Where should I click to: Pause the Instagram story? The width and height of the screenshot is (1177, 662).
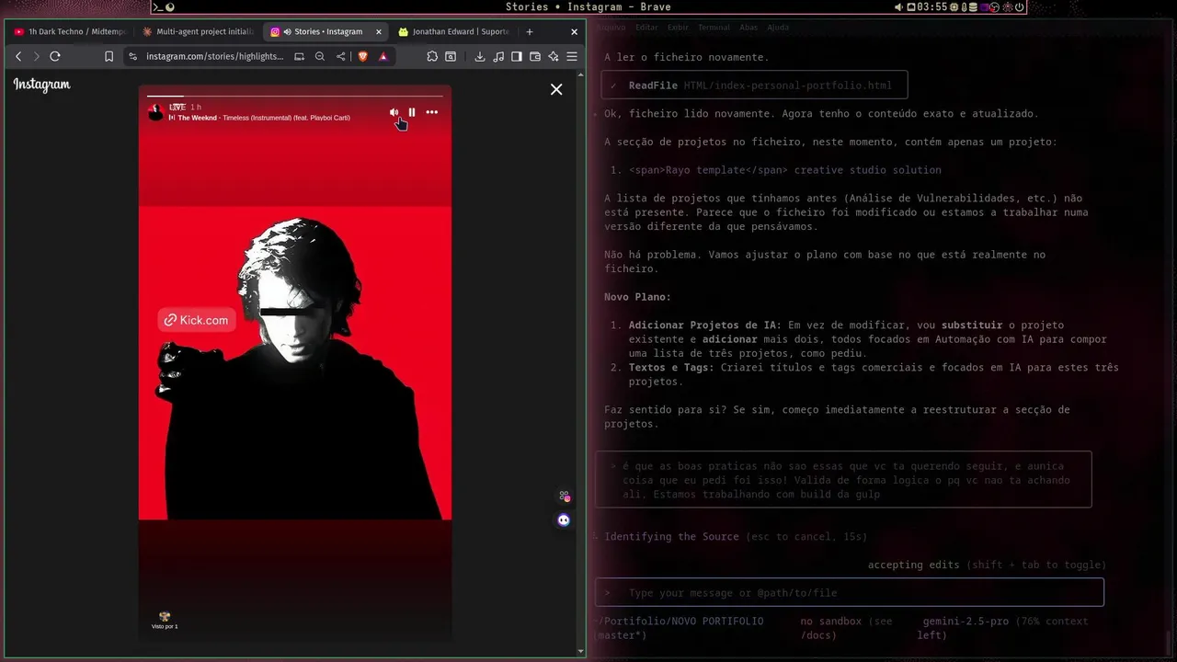412,112
